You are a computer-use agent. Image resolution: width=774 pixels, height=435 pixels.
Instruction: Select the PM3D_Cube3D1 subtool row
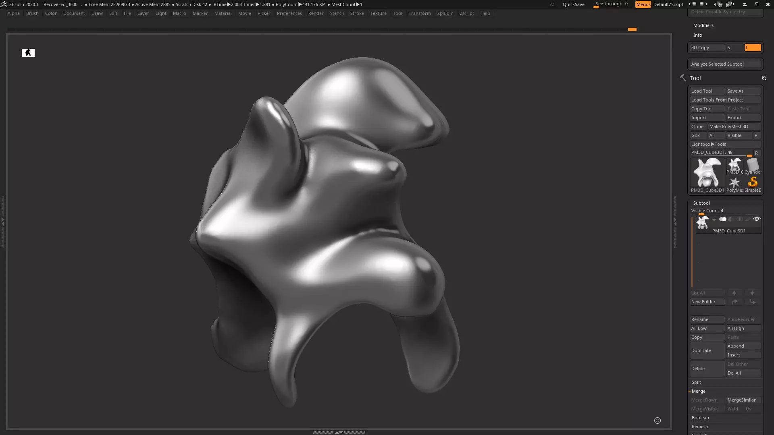pos(728,225)
